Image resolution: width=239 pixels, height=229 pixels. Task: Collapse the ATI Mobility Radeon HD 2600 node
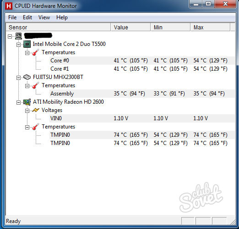tap(18, 102)
